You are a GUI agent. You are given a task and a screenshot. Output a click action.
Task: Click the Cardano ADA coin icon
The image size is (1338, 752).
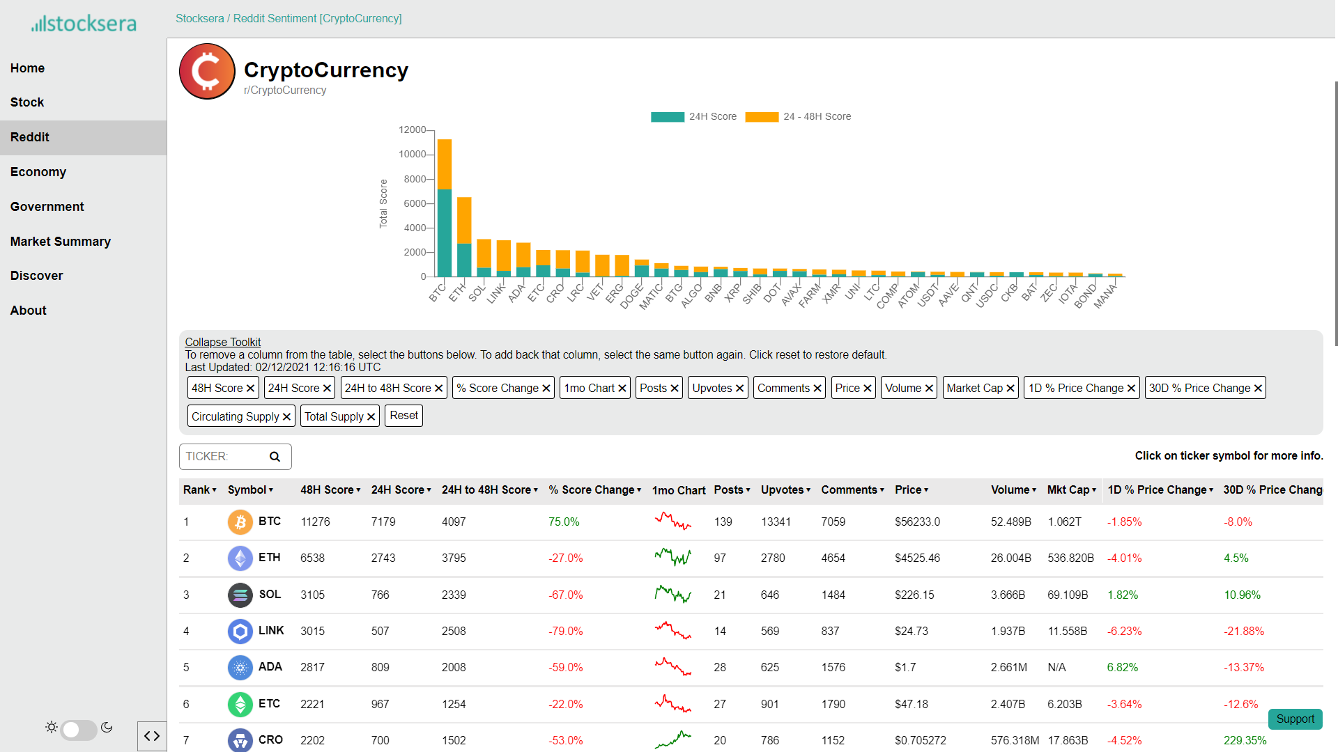[240, 667]
